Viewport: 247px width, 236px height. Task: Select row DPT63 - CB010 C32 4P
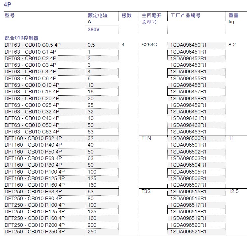[125, 112]
